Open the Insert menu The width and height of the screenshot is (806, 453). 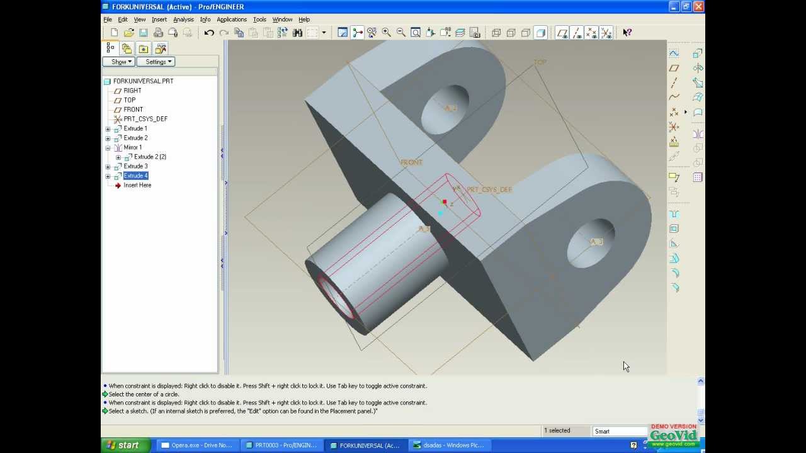[x=159, y=20]
